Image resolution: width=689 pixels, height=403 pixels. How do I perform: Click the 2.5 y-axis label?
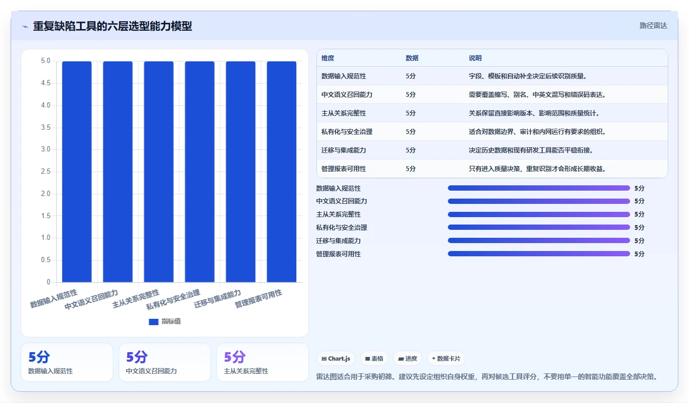[x=46, y=172]
